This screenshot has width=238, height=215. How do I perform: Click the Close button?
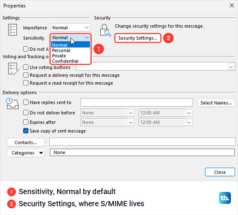[x=220, y=172]
